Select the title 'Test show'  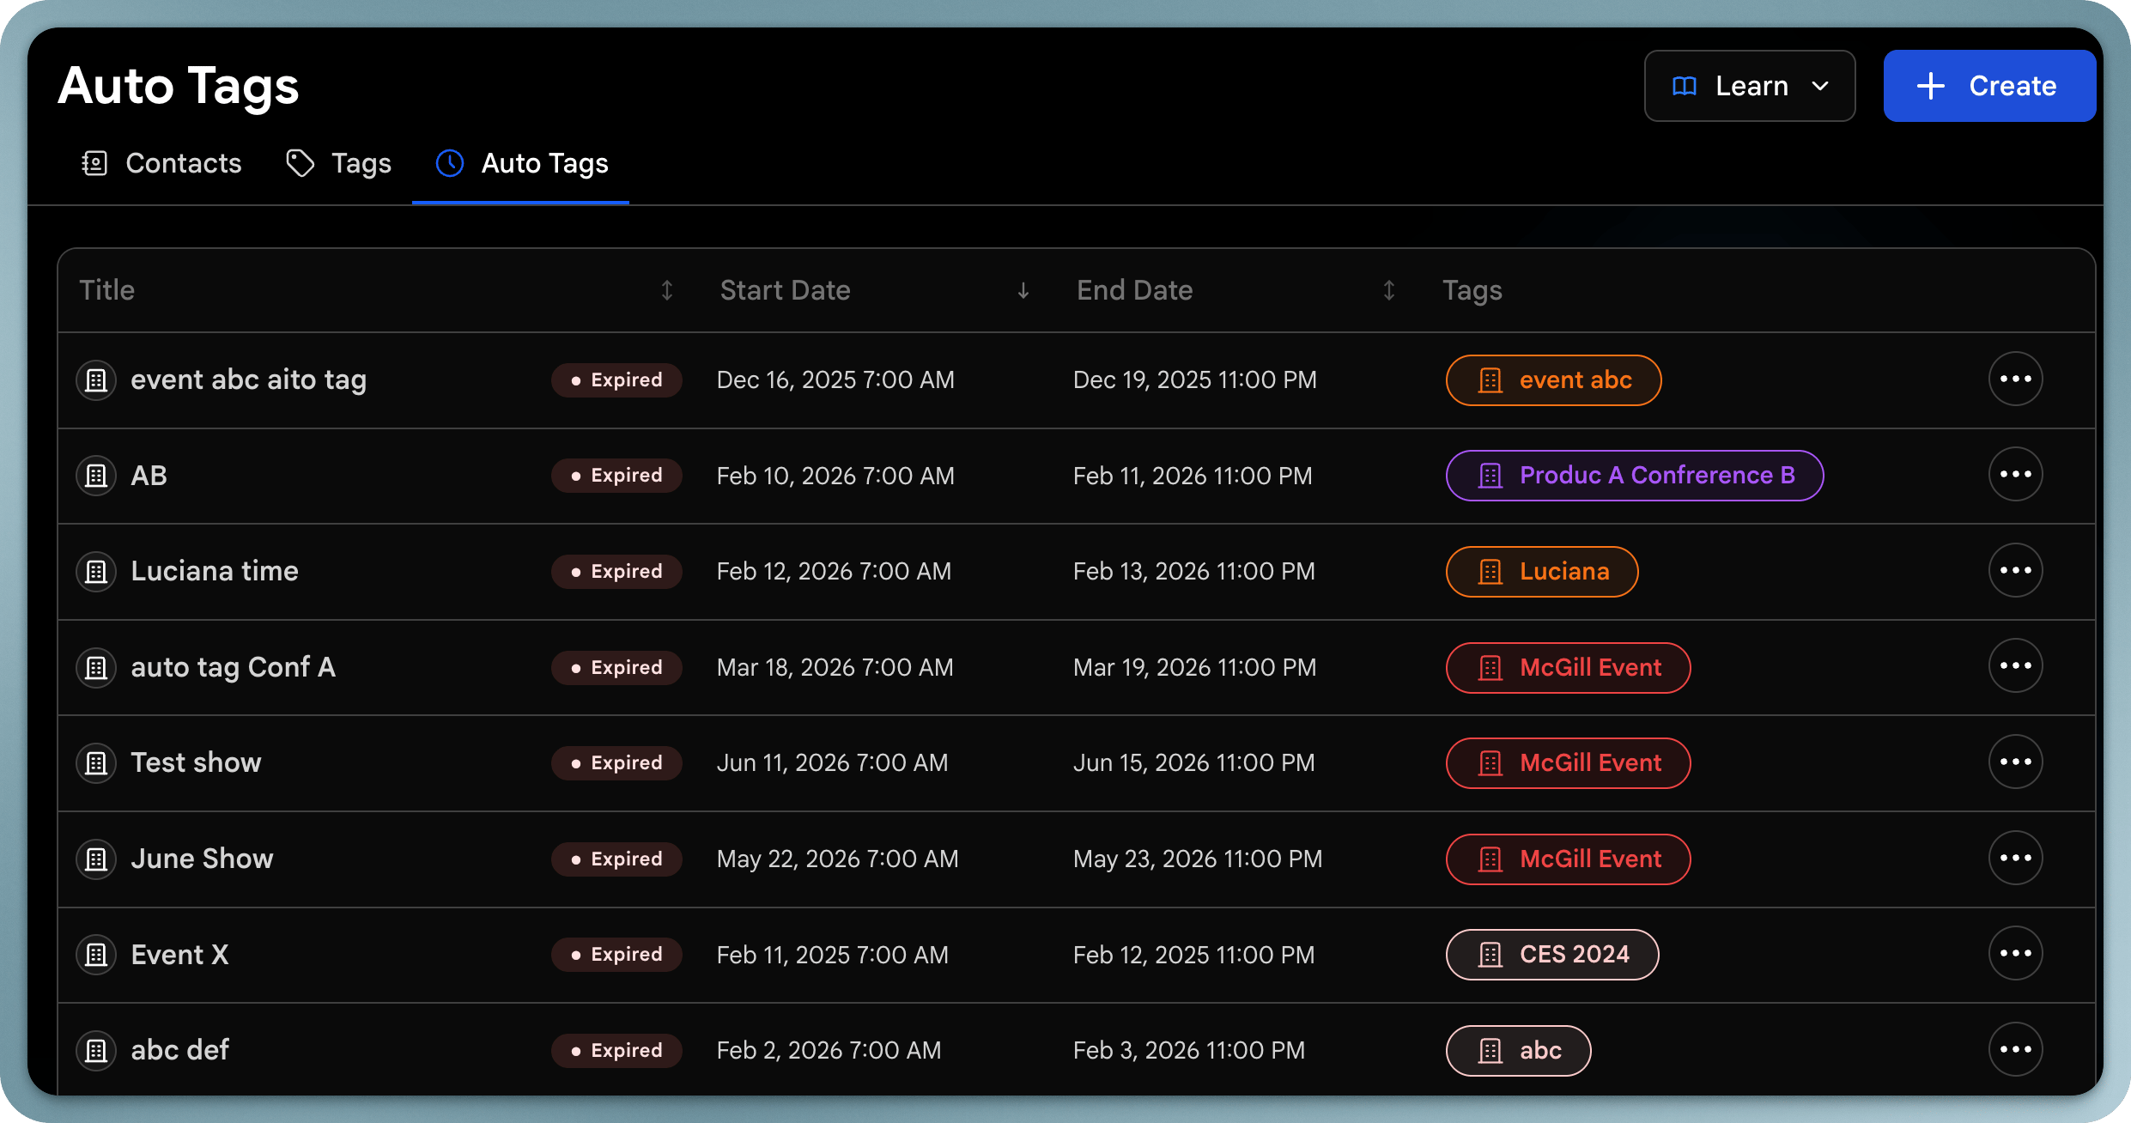click(196, 762)
